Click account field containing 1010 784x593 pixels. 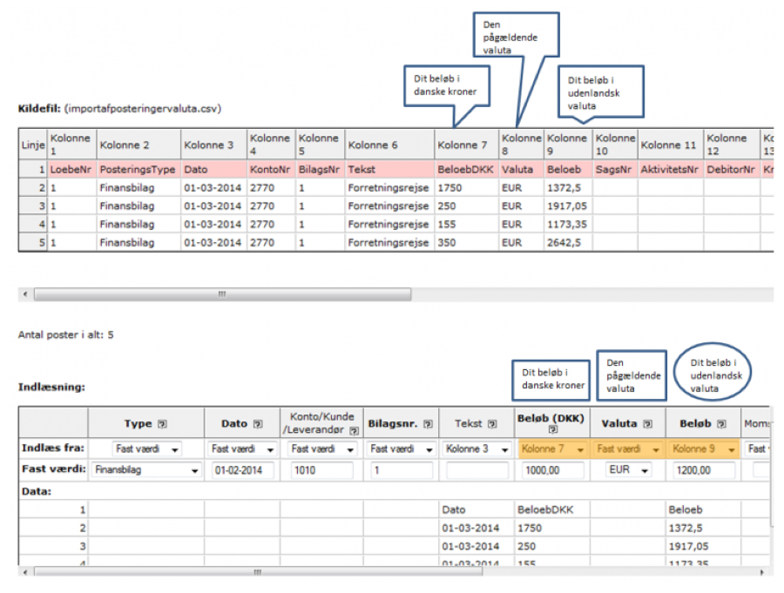[x=321, y=471]
